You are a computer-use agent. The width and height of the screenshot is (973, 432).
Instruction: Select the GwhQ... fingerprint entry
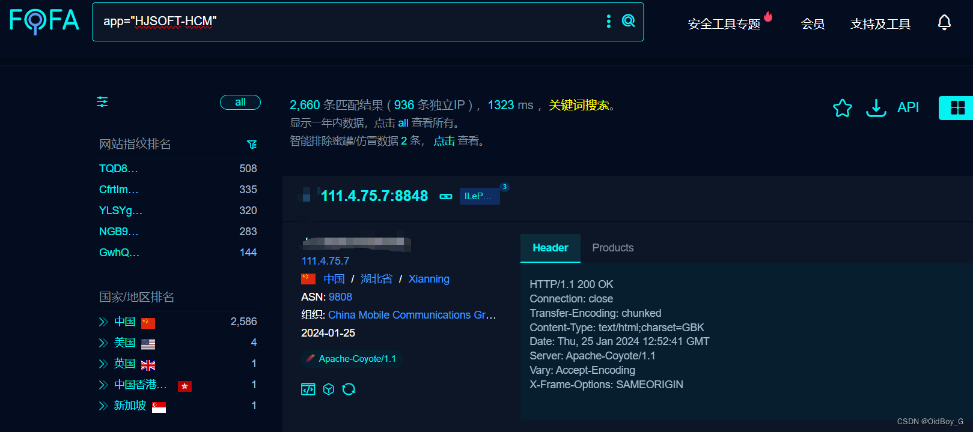pos(119,253)
